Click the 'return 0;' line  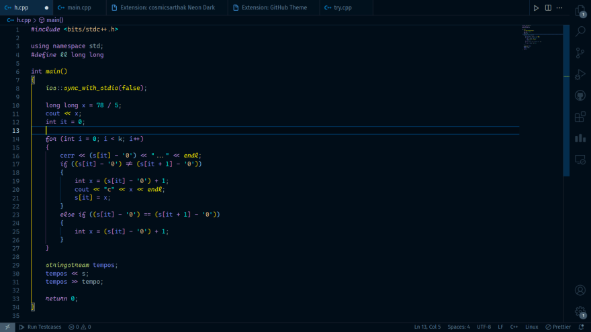click(61, 299)
